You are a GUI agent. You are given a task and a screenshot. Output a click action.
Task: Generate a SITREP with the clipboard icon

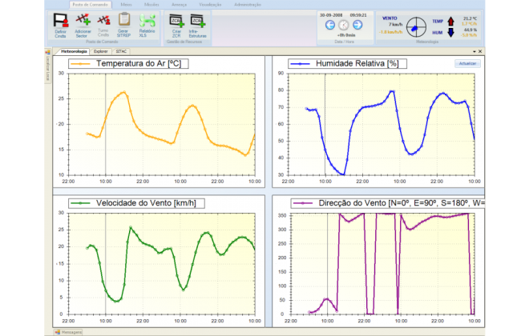(123, 19)
